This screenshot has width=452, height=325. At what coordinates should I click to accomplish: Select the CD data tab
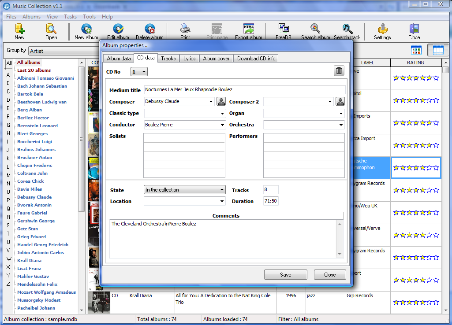coord(146,58)
